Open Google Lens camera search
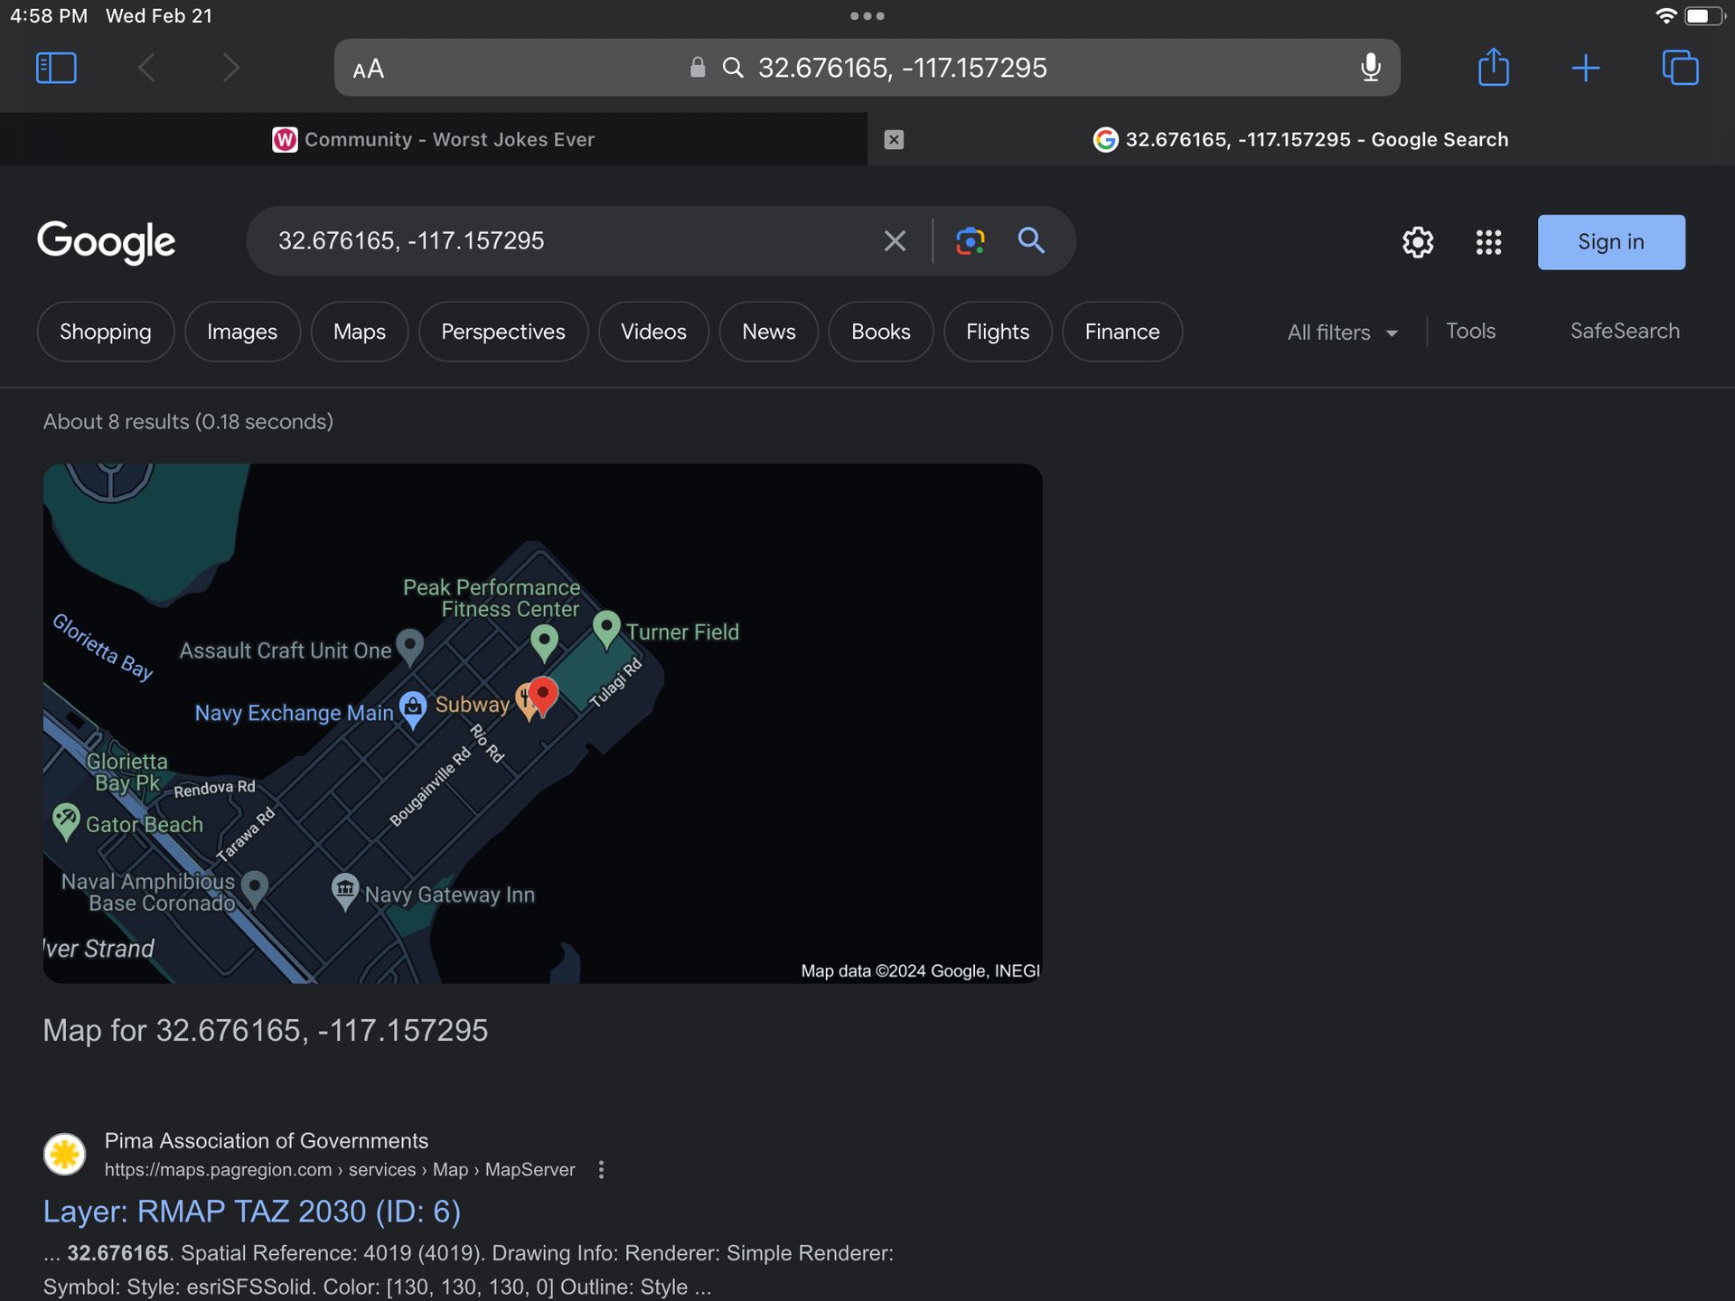1735x1301 pixels. [x=970, y=241]
